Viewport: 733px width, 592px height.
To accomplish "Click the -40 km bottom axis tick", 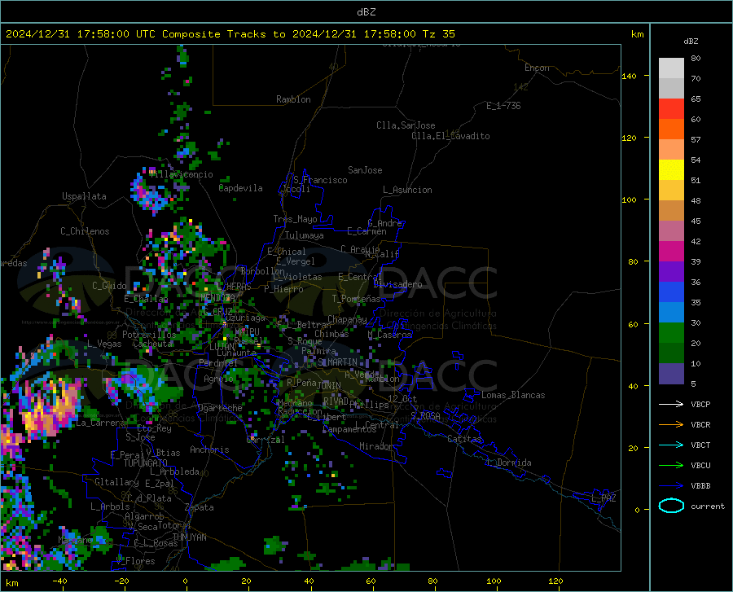I will 59,581.
